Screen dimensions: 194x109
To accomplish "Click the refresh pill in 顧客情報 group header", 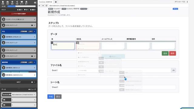I will pyautogui.click(x=31, y=62).
